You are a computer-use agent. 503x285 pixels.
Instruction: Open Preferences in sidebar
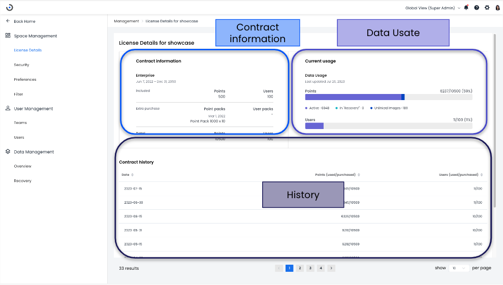(x=25, y=79)
